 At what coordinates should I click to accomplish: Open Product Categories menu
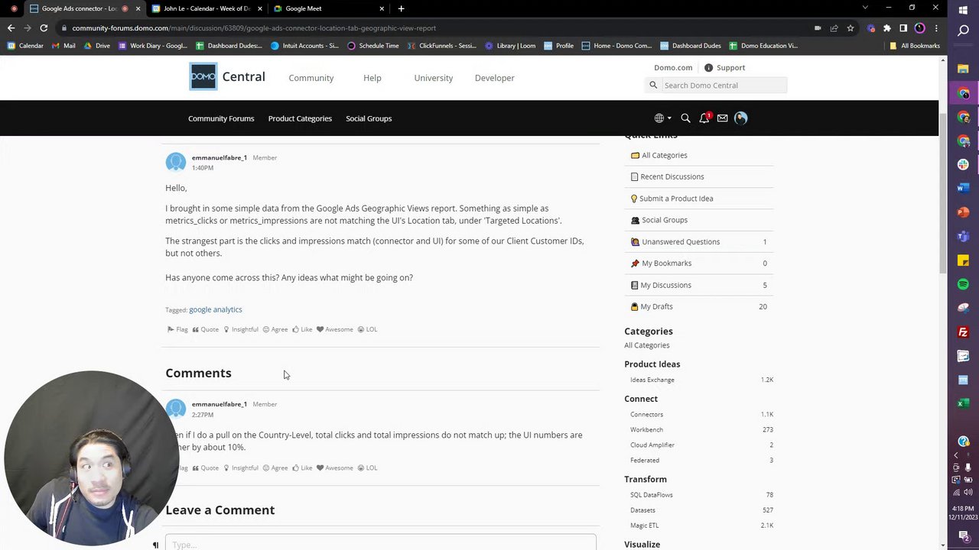coord(300,118)
